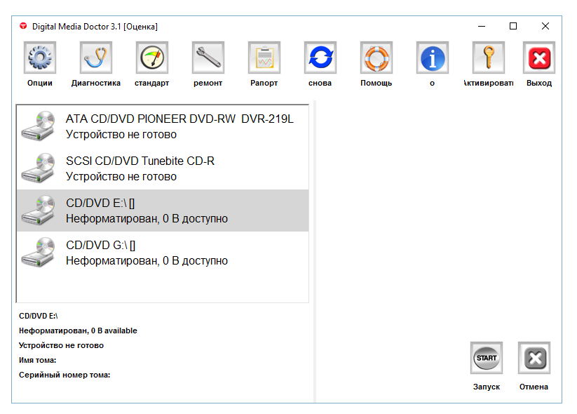
Task: Click the CD/DVD E:\ drive icon
Action: point(39,210)
